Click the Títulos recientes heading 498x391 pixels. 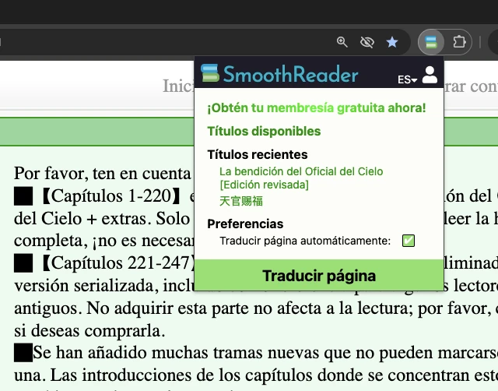click(258, 155)
